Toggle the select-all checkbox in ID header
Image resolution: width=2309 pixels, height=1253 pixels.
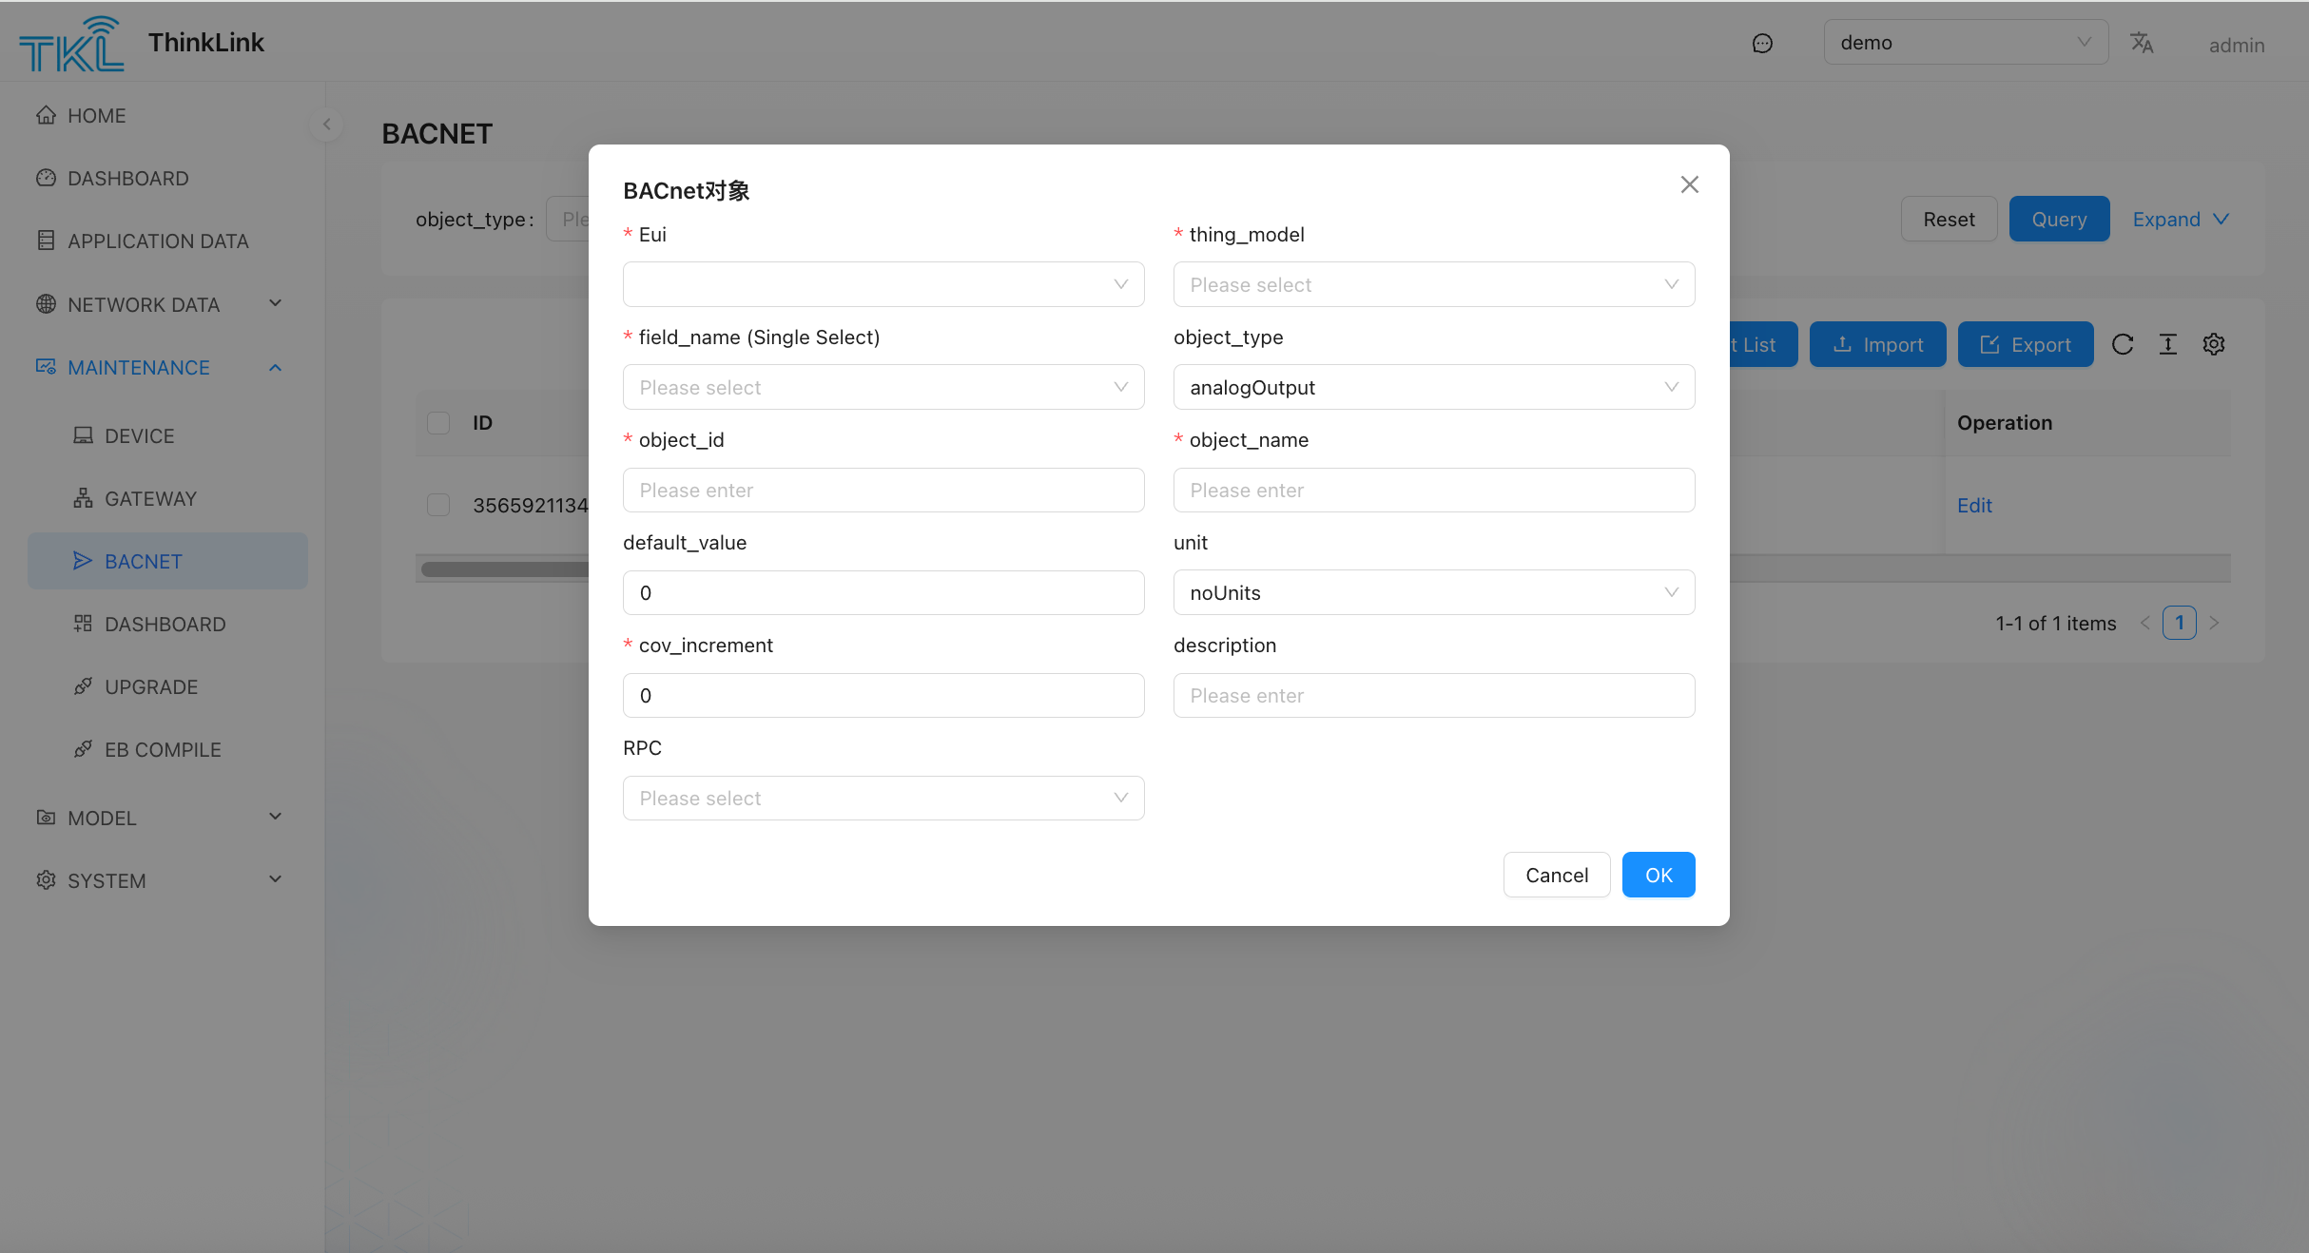(x=438, y=423)
